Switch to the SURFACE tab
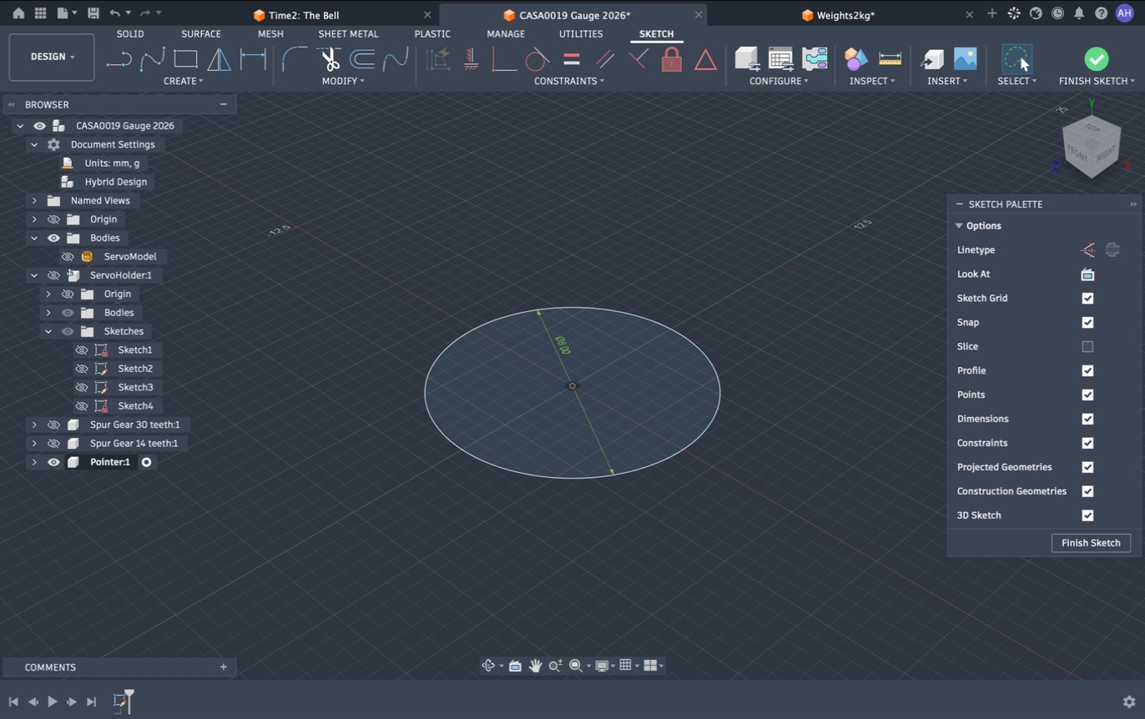The width and height of the screenshot is (1145, 719). click(201, 34)
